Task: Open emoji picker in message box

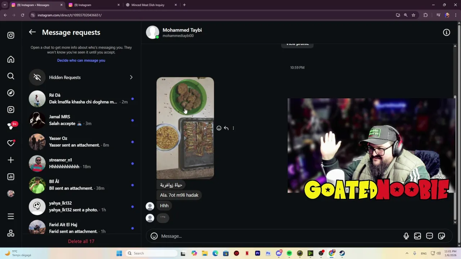Action: pos(154,236)
